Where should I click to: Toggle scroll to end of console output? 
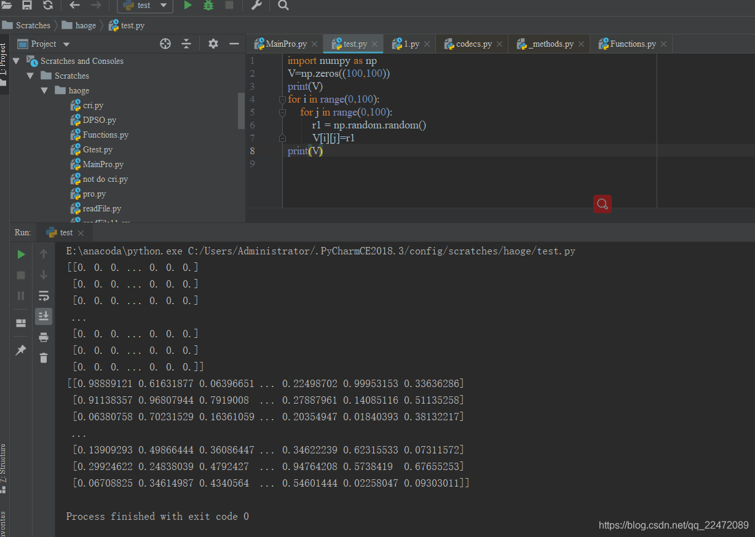pyautogui.click(x=44, y=316)
